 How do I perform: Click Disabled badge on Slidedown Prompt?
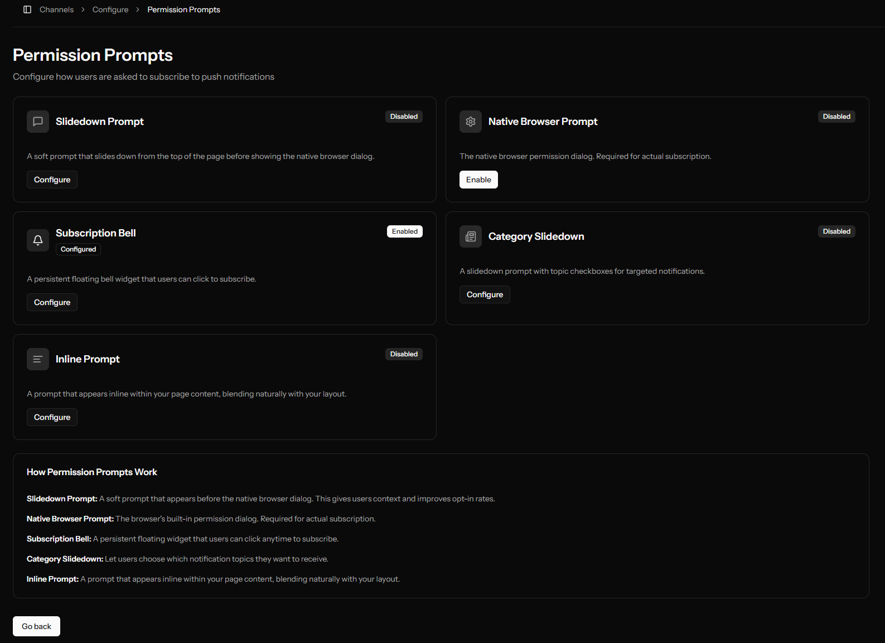pos(404,117)
